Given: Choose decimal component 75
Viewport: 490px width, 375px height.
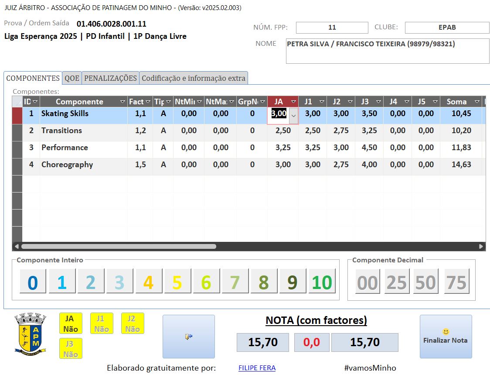Looking at the screenshot, I should (456, 282).
